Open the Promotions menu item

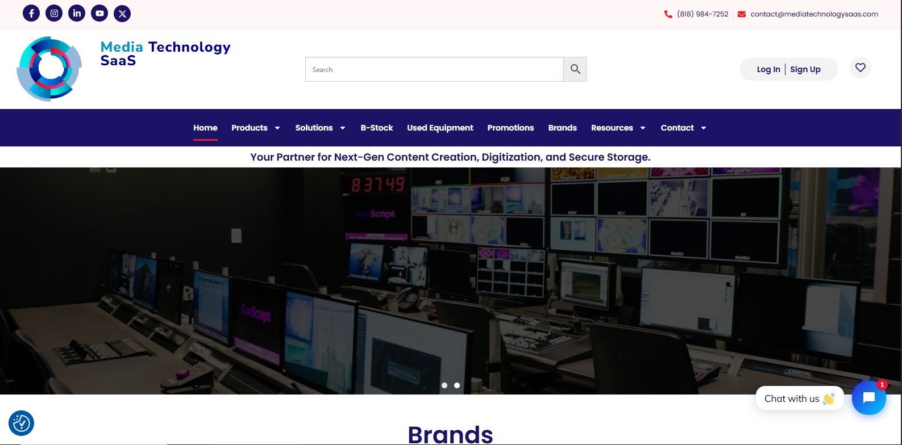point(510,128)
